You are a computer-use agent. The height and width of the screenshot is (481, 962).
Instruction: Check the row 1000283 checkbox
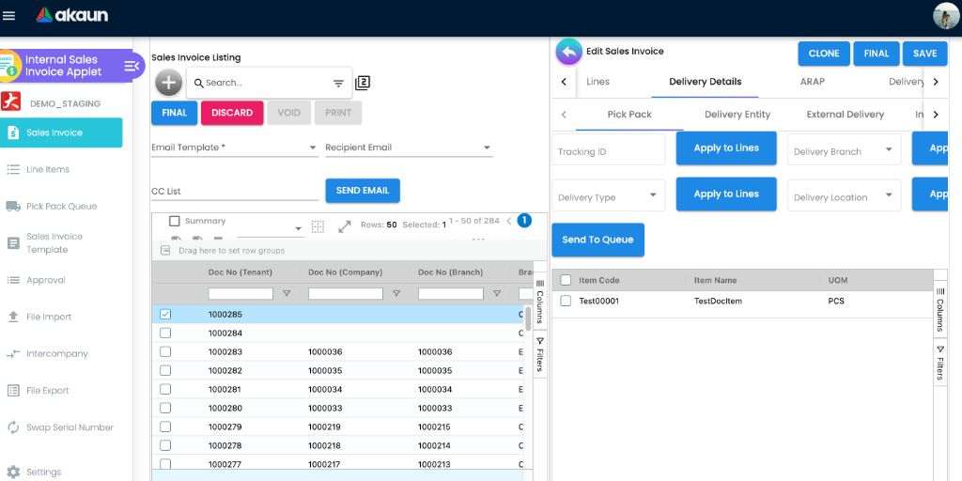click(x=165, y=351)
